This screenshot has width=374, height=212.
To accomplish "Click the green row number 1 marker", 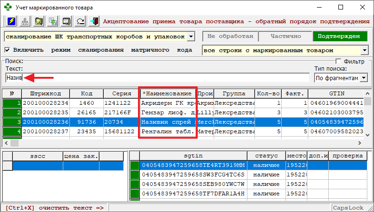I will coord(12,103).
